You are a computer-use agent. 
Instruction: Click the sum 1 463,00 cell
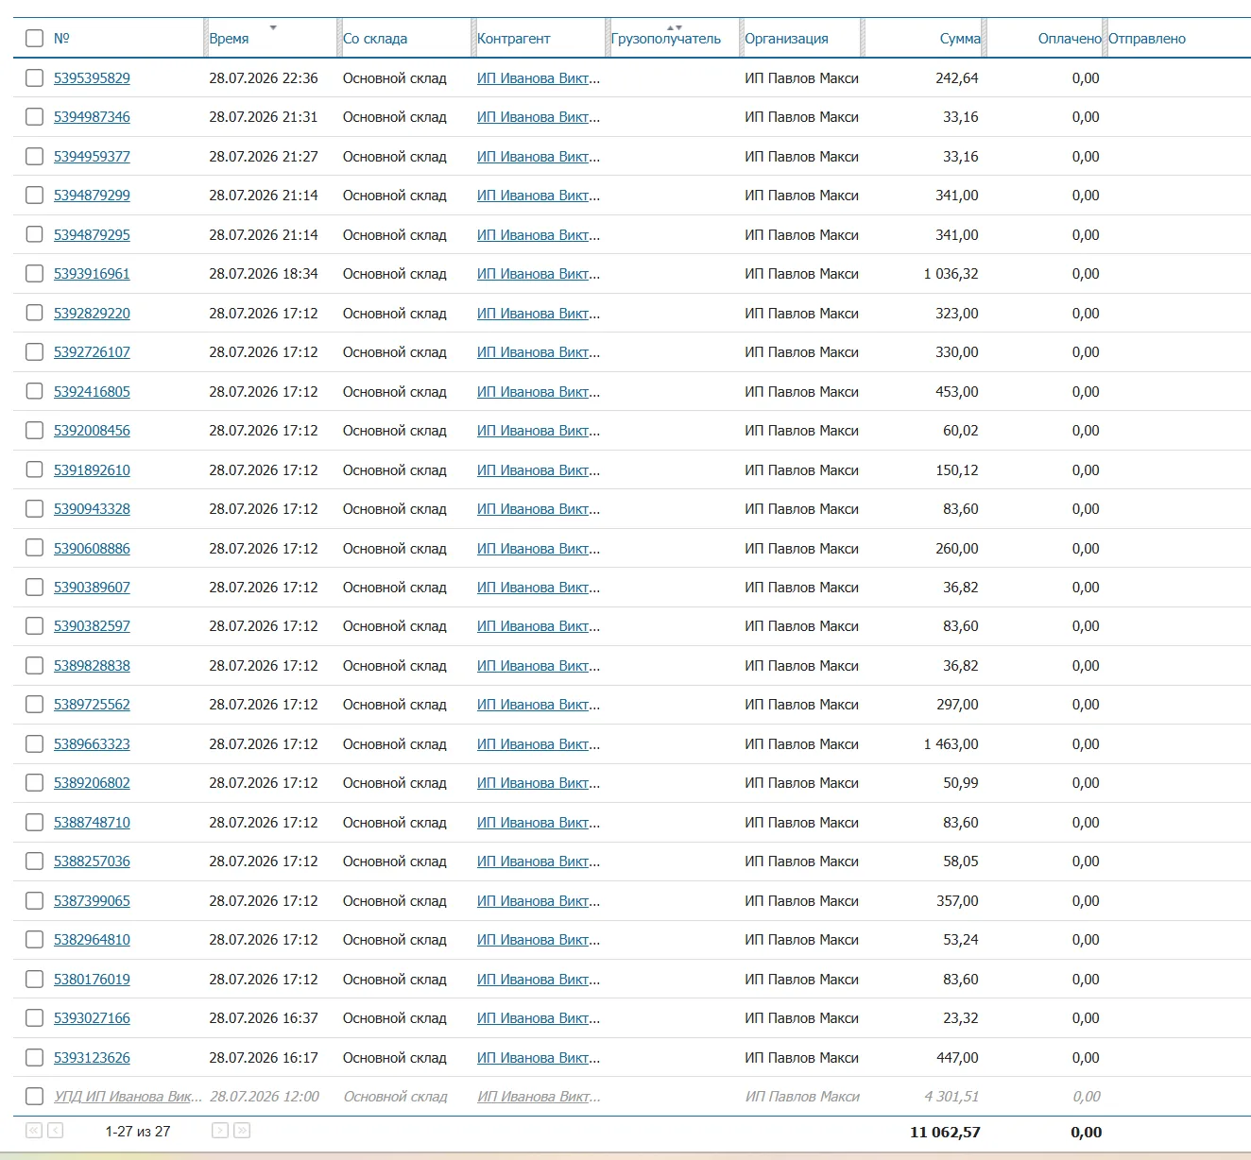tap(951, 744)
